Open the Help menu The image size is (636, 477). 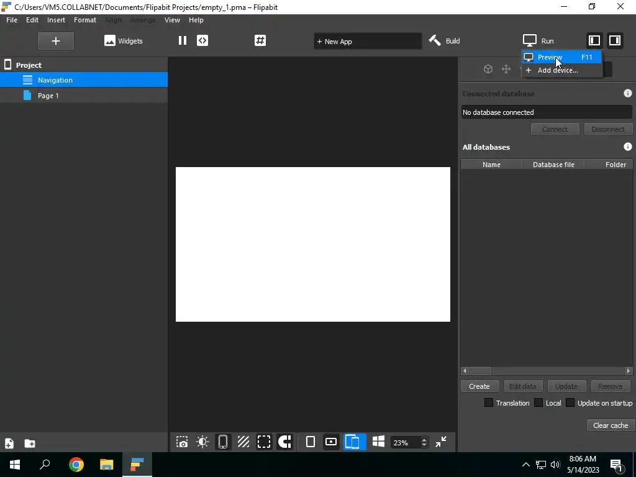tap(196, 20)
